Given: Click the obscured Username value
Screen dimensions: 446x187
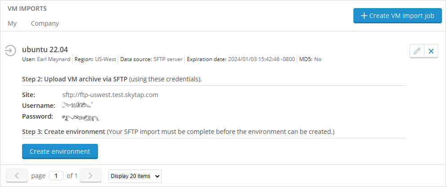Looking at the screenshot, I should tap(78, 106).
